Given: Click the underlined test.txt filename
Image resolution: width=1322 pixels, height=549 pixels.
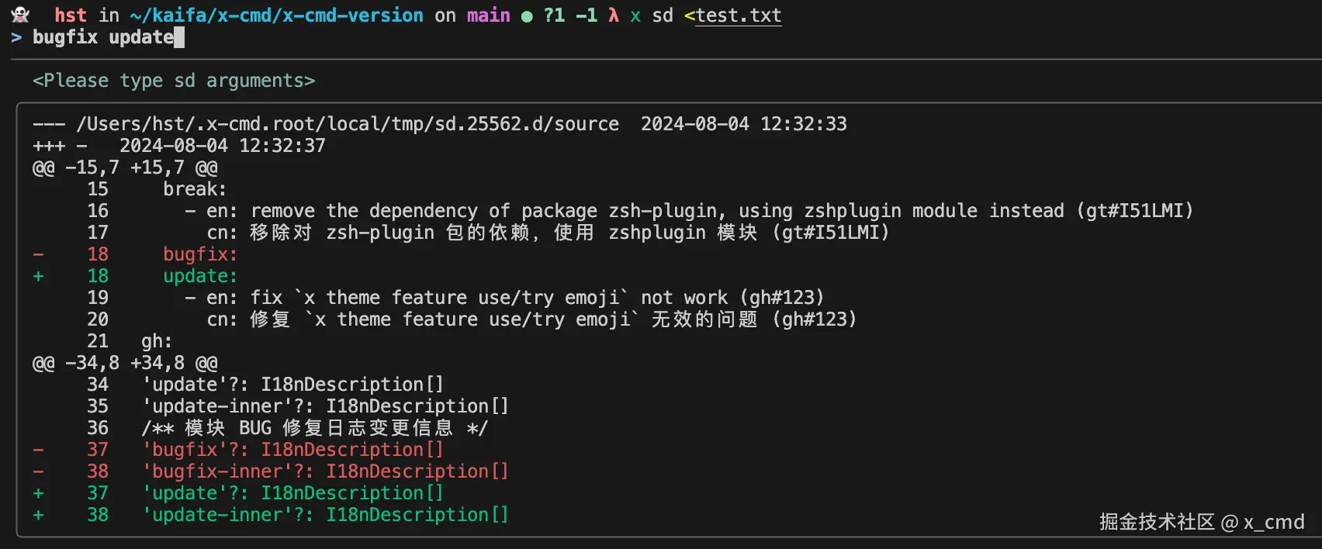Looking at the screenshot, I should click(739, 16).
